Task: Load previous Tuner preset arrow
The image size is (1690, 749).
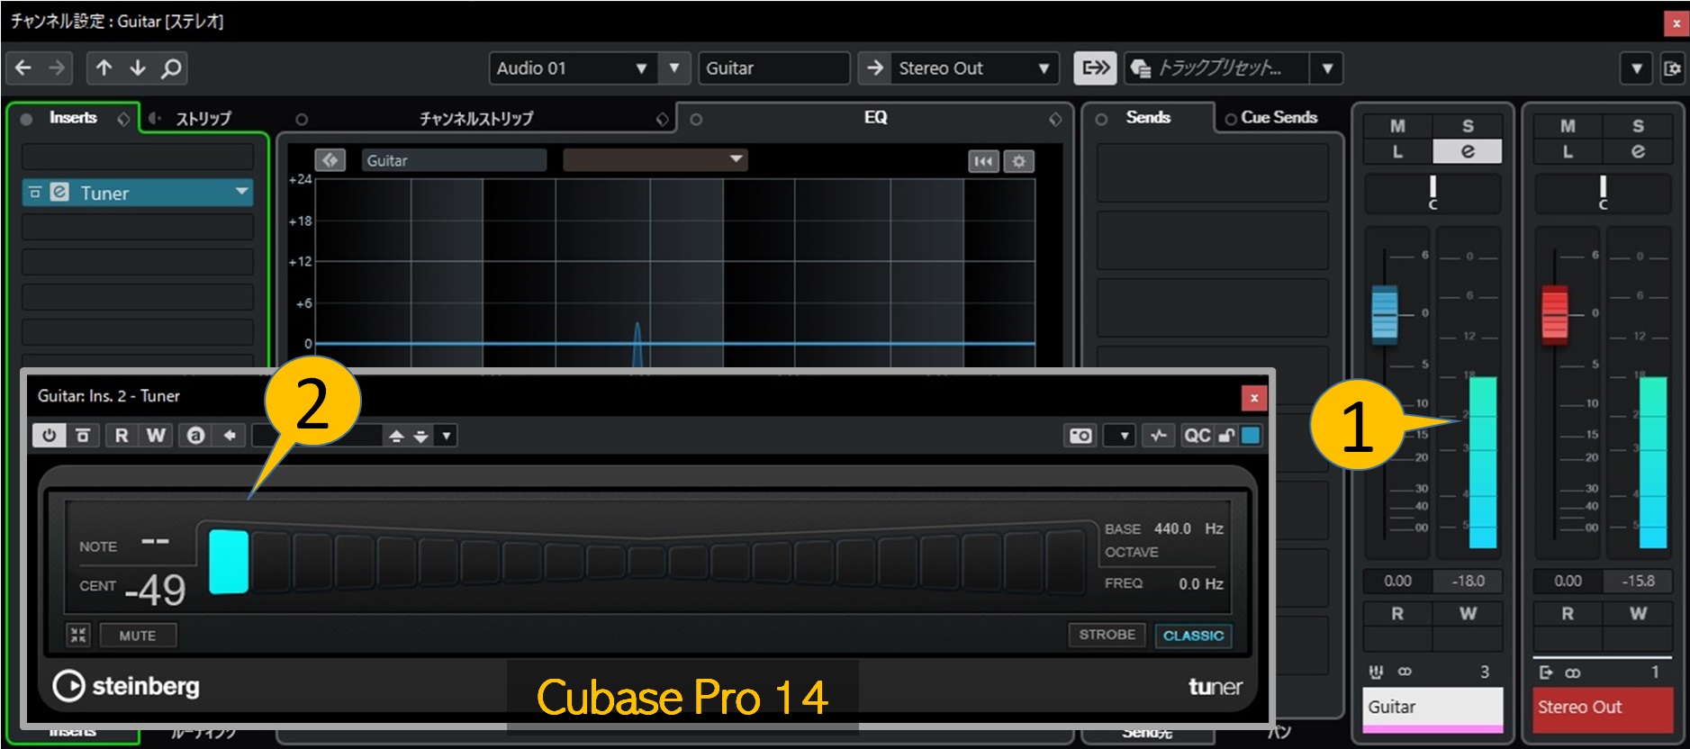Action: click(x=396, y=437)
